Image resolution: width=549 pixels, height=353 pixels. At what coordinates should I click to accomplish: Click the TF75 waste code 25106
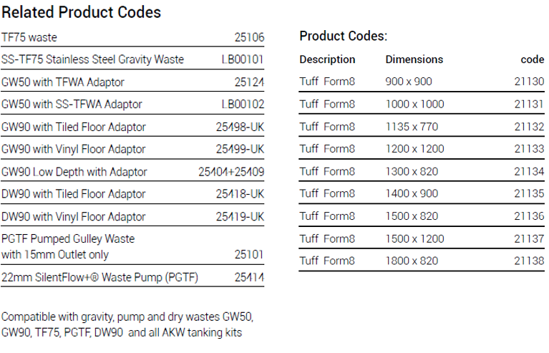[249, 37]
